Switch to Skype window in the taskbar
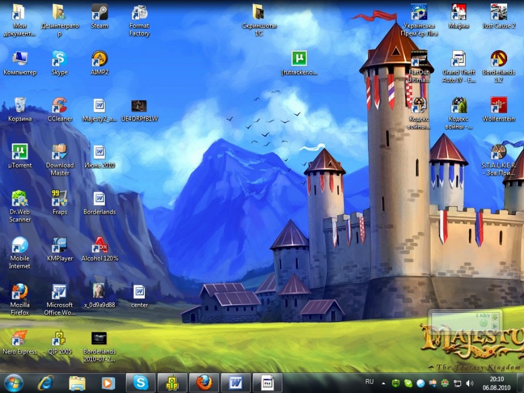This screenshot has width=524, height=393. [x=140, y=383]
